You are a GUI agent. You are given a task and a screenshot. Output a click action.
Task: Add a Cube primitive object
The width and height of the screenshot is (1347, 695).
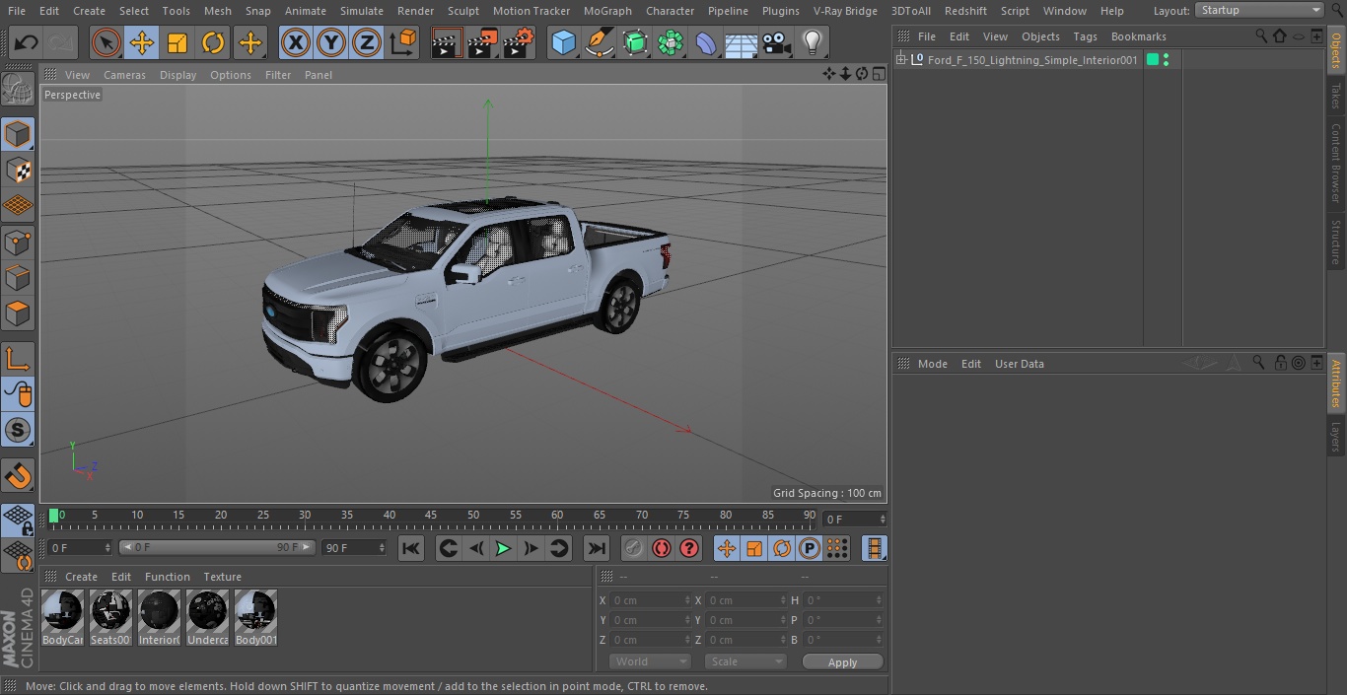click(564, 42)
